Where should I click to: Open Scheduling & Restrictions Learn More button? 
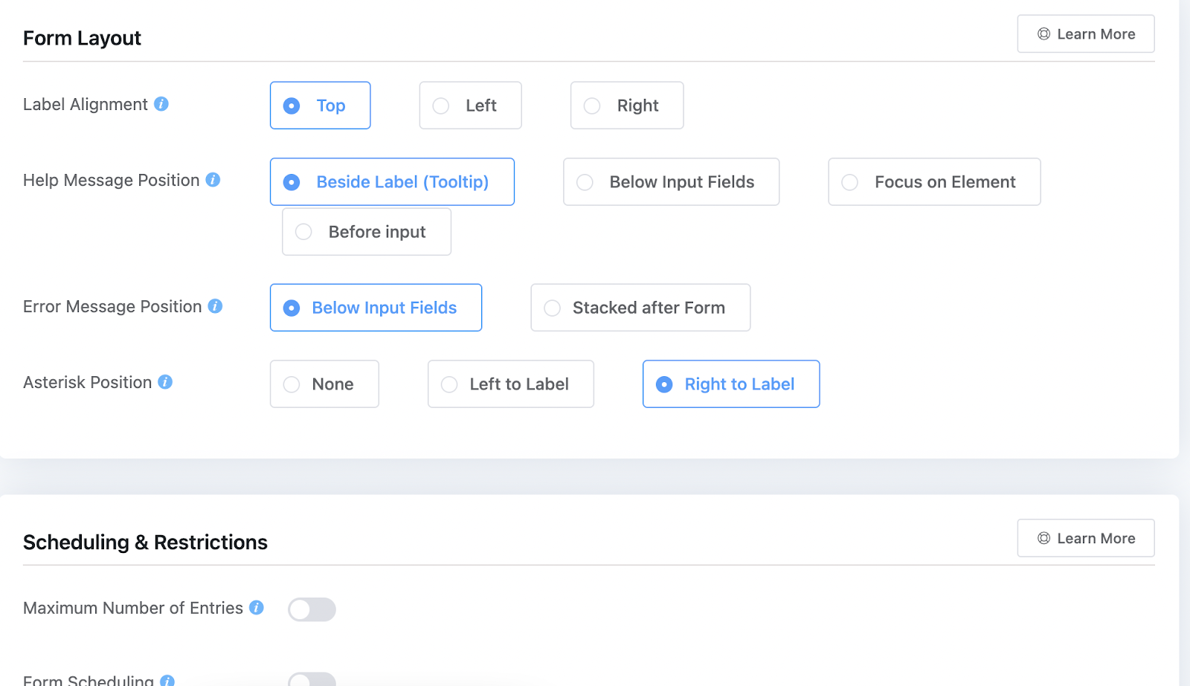[x=1085, y=538]
